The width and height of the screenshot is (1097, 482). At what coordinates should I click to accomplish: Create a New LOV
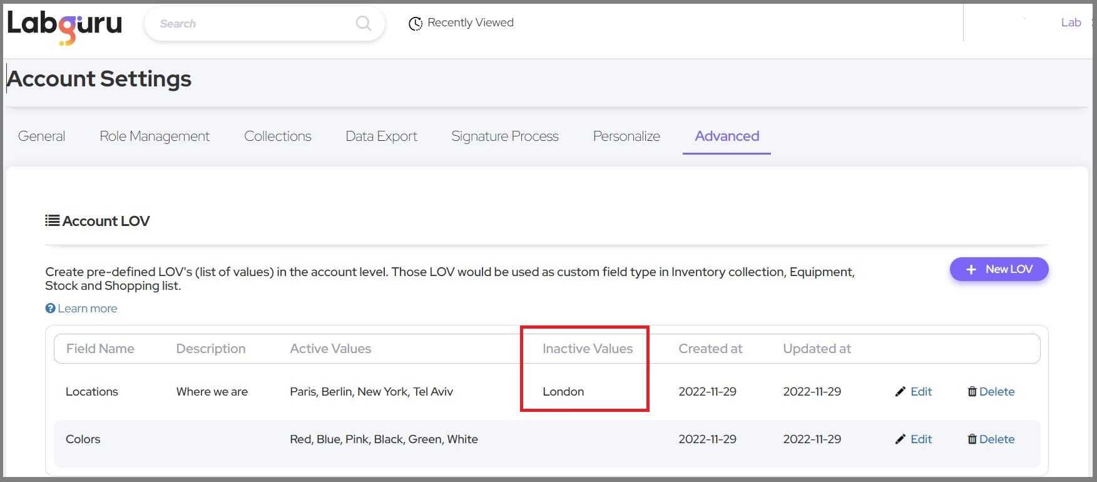[999, 269]
